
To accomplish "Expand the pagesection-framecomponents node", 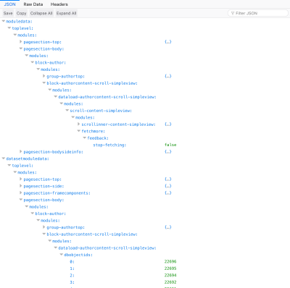I will pos(21,192).
